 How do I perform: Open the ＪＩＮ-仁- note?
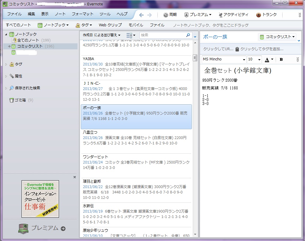click(x=136, y=92)
